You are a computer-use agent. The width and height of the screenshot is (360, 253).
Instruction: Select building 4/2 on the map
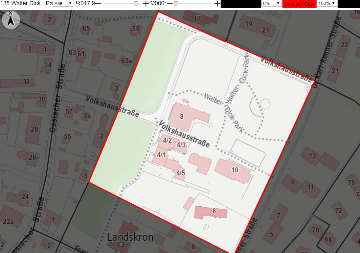tap(167, 140)
